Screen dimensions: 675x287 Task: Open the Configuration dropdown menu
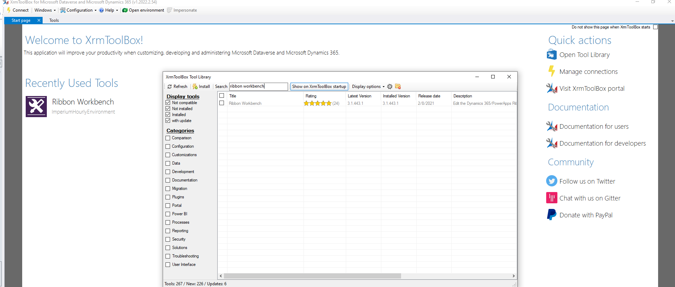tap(79, 10)
